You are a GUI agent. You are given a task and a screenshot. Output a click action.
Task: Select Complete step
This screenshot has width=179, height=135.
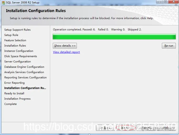(x=10, y=104)
